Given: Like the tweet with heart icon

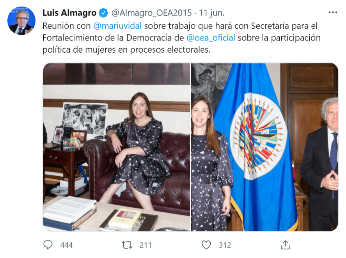Looking at the screenshot, I should (206, 245).
